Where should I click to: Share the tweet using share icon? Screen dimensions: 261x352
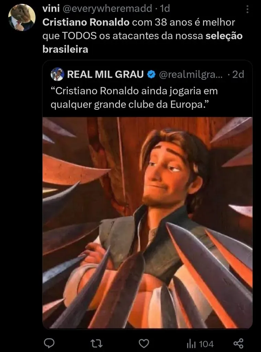coord(238,343)
